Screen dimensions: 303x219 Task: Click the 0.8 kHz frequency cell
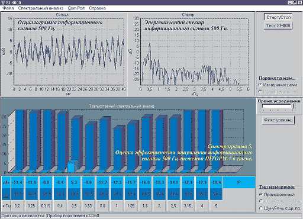coord(102,206)
